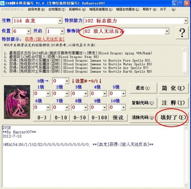Click the 填好了 (F) button

pyautogui.click(x=173, y=117)
